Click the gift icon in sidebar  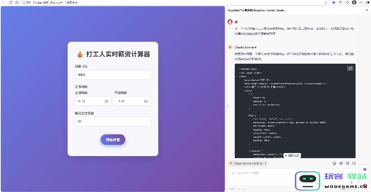point(365,169)
